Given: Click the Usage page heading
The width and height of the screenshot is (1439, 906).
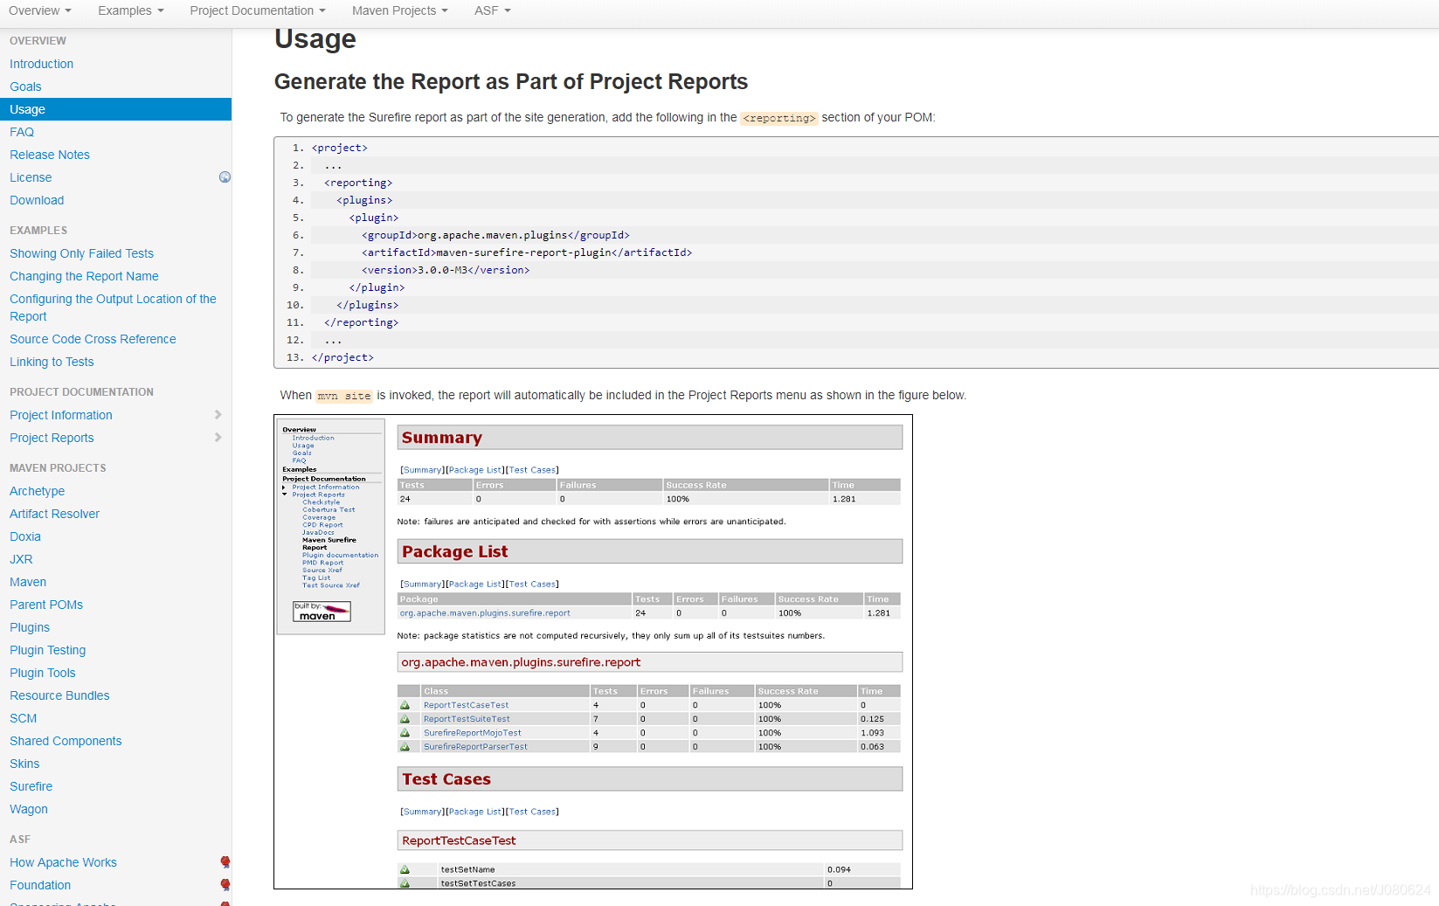Looking at the screenshot, I should coord(315,39).
